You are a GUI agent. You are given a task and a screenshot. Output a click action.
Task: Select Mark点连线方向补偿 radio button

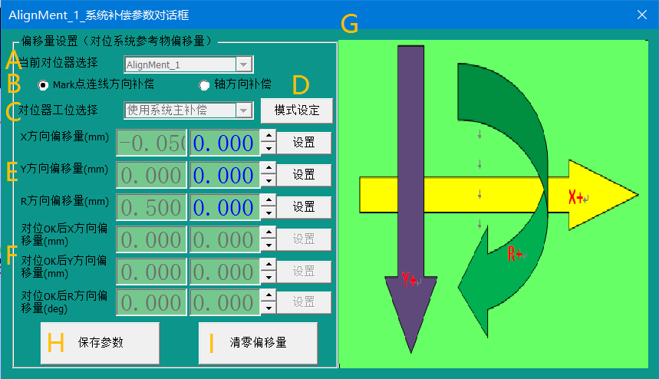(43, 84)
